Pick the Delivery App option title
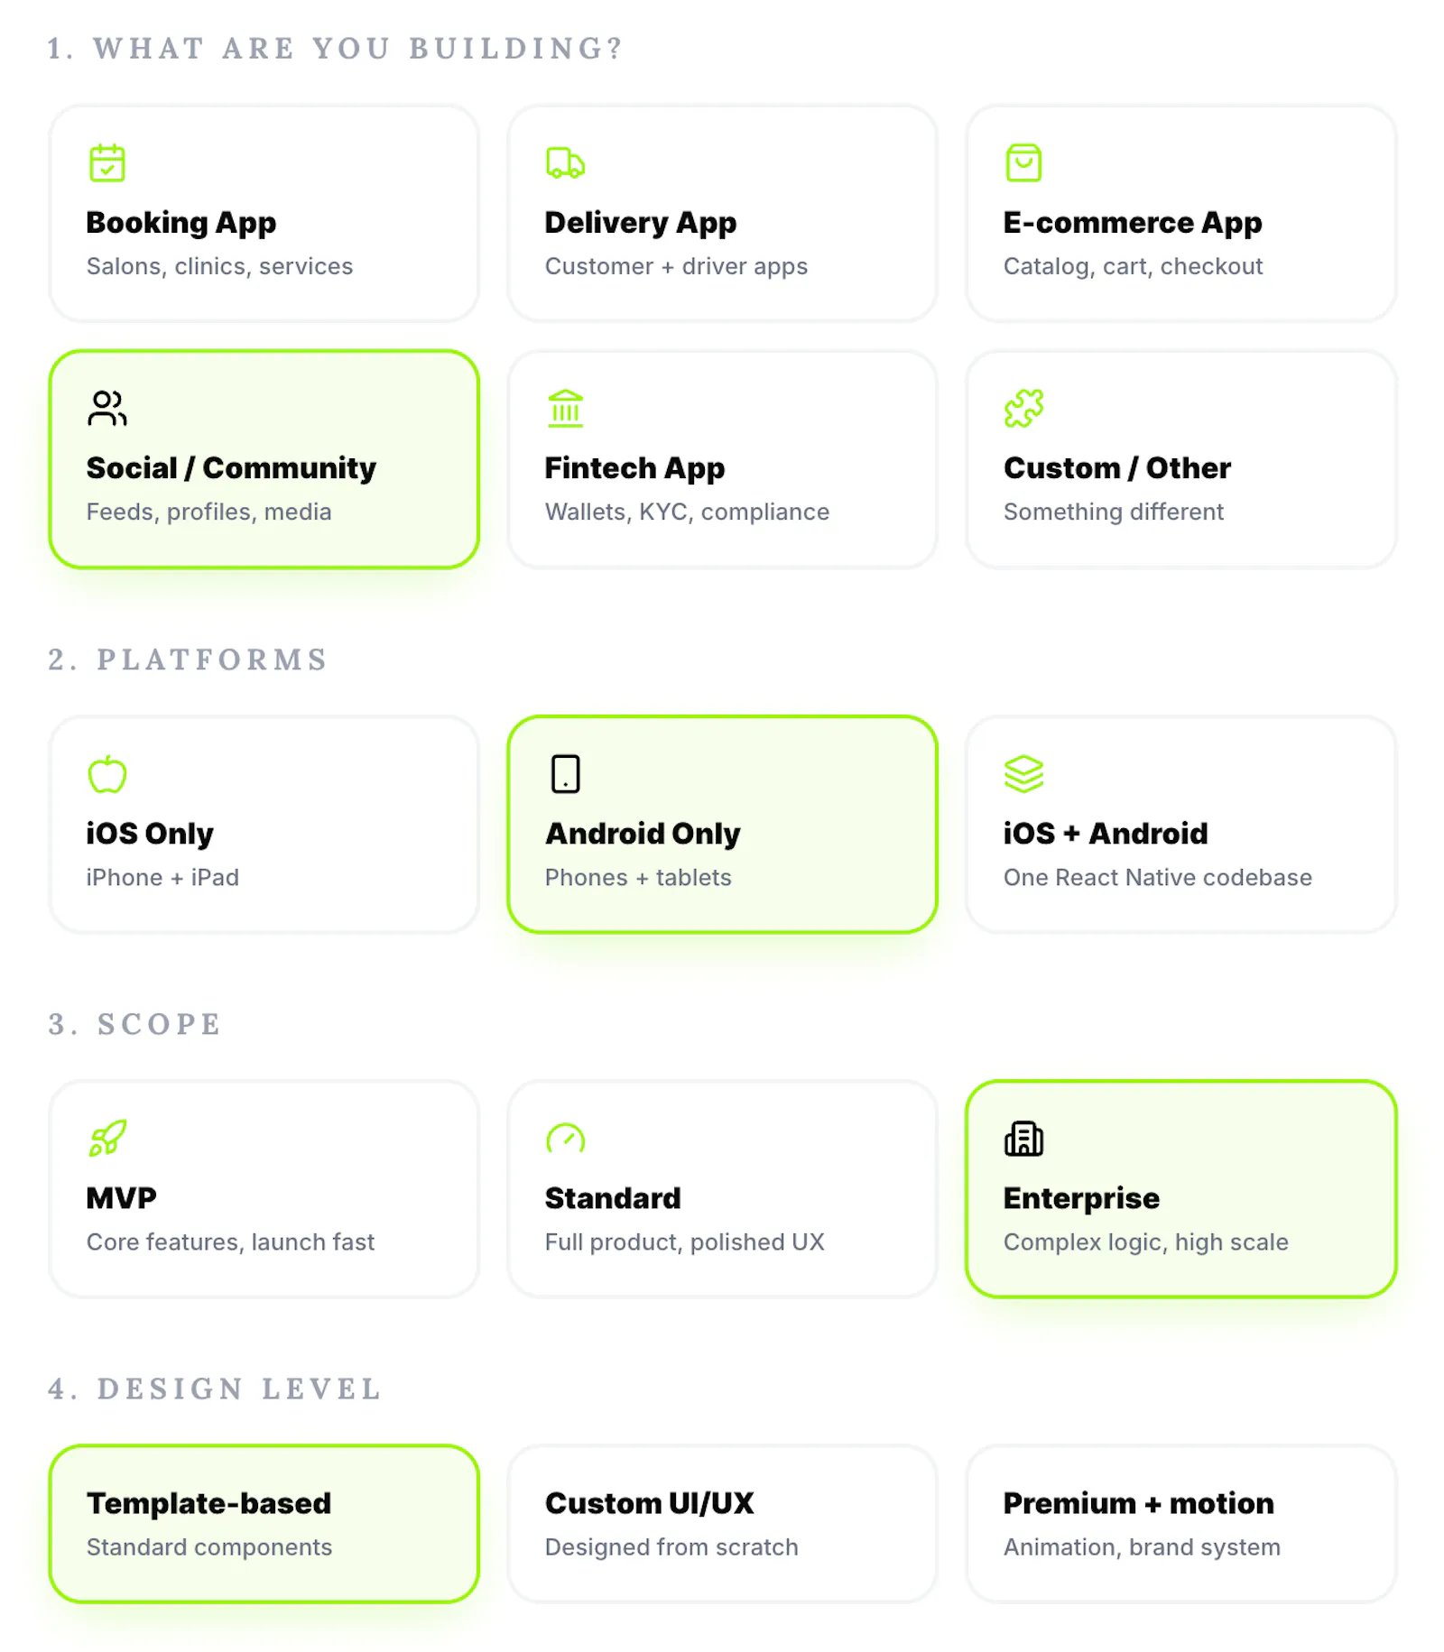 641,223
